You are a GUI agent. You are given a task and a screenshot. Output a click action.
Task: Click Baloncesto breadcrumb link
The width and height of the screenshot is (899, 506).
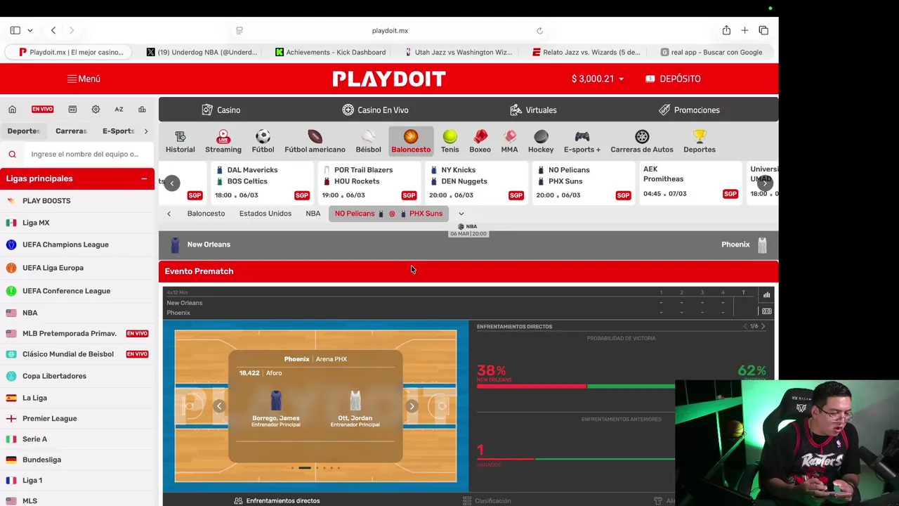(x=206, y=214)
